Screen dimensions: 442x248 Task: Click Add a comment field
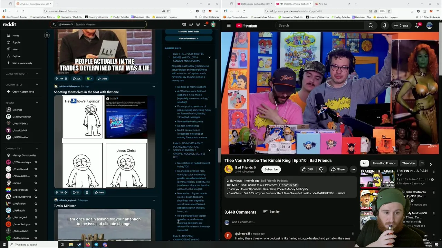(x=294, y=222)
